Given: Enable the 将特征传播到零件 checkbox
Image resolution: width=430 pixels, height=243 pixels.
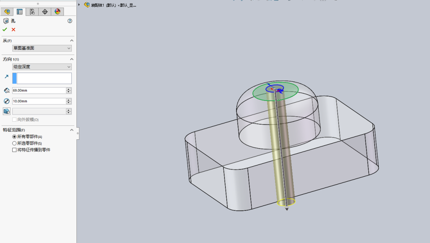Looking at the screenshot, I should point(14,150).
